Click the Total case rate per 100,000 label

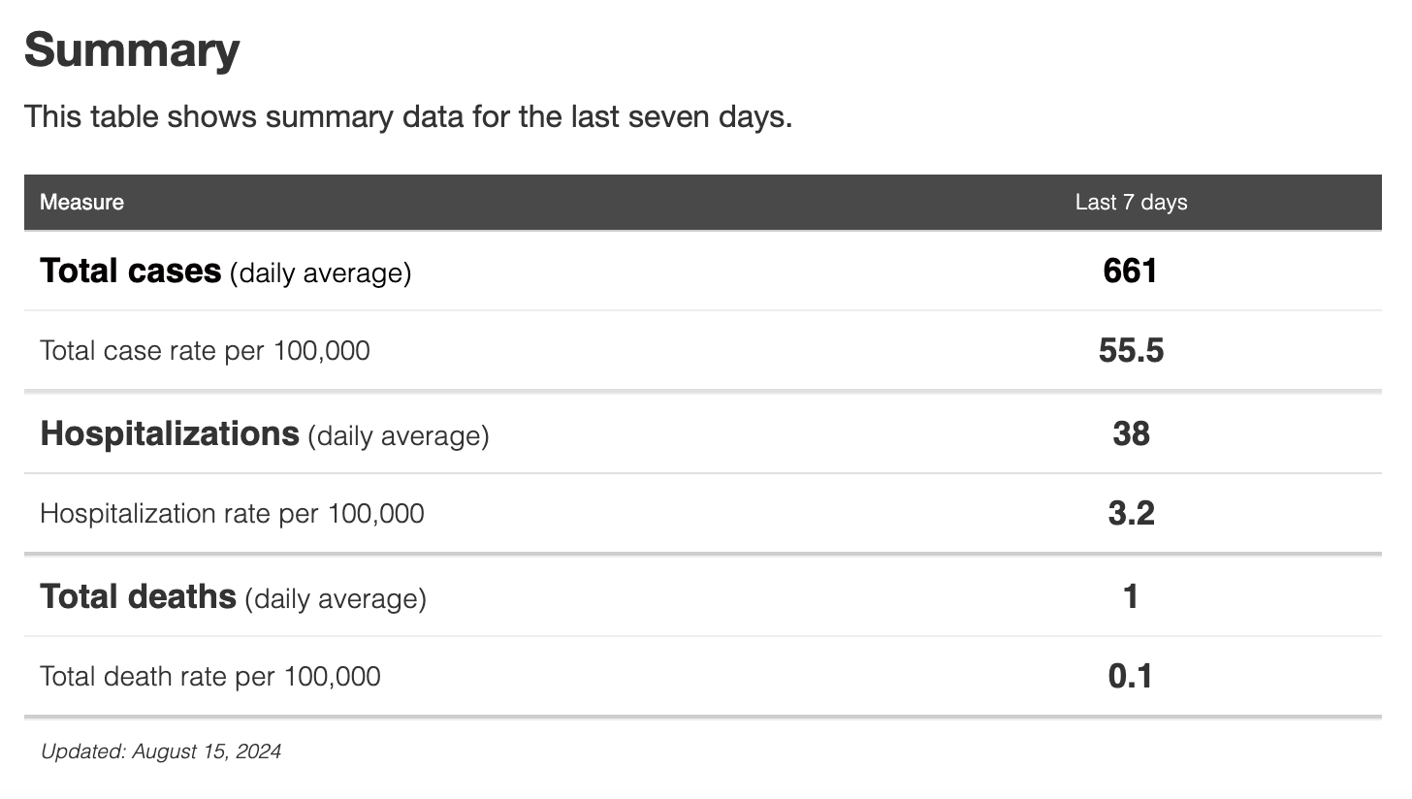coord(205,350)
